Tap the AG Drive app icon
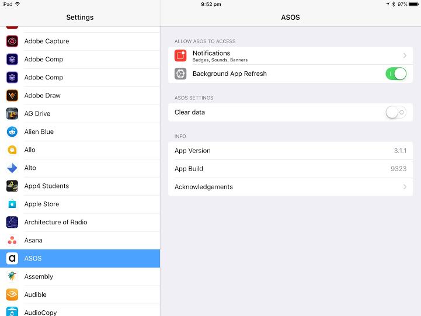The image size is (421, 316). click(12, 113)
